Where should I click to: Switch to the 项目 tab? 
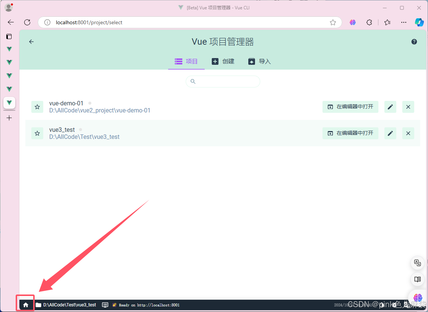click(186, 61)
